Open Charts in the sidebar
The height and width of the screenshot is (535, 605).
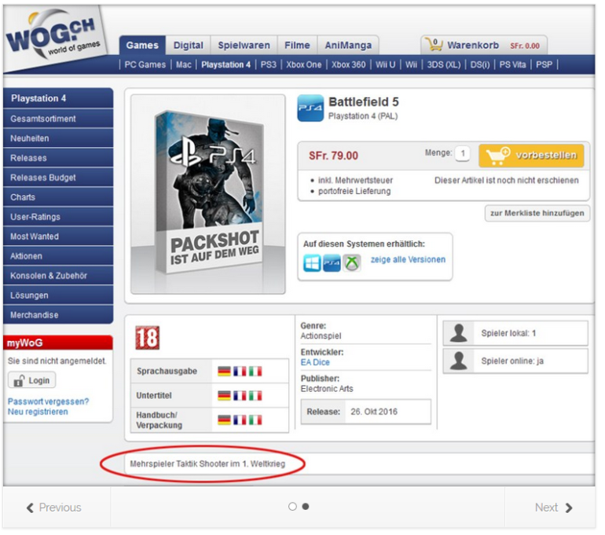pyautogui.click(x=58, y=197)
